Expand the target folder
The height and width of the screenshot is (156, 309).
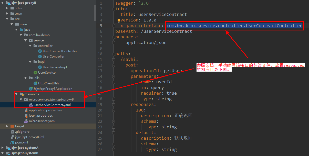pyautogui.click(x=7, y=126)
